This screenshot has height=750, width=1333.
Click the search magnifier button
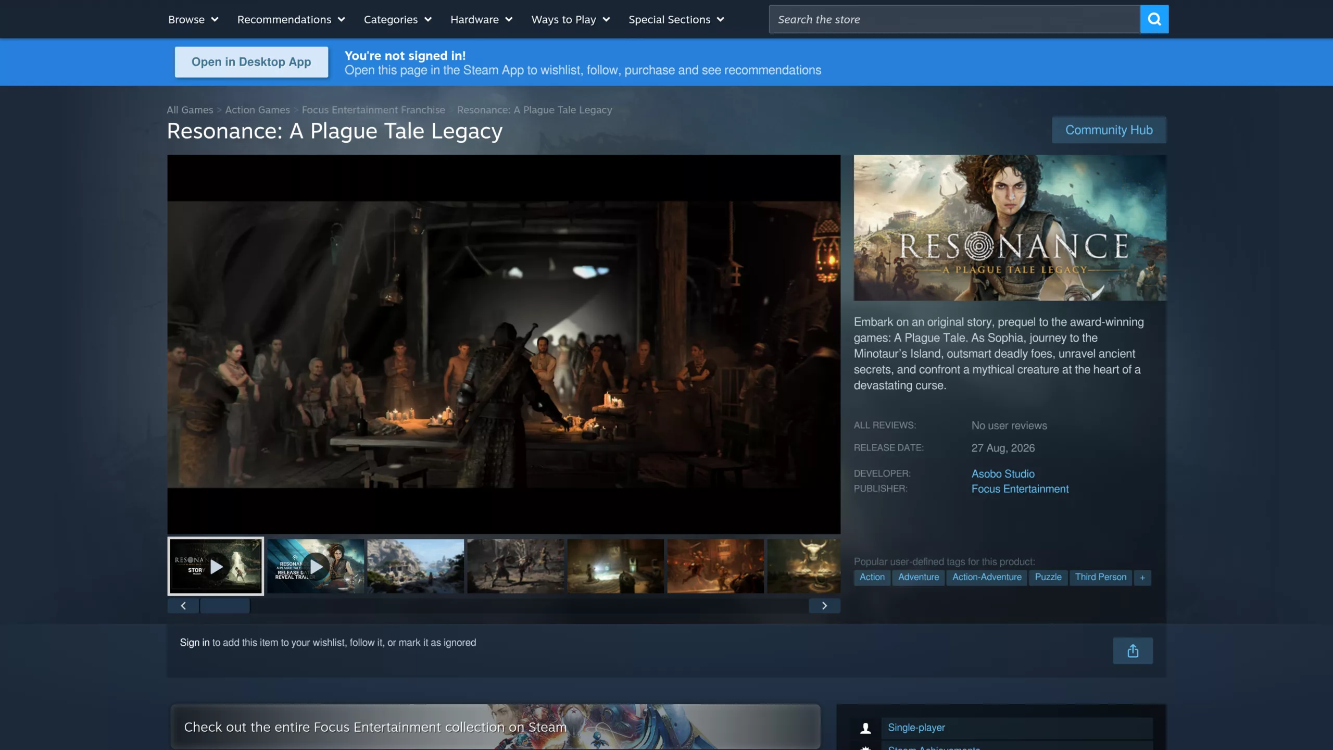pyautogui.click(x=1154, y=19)
